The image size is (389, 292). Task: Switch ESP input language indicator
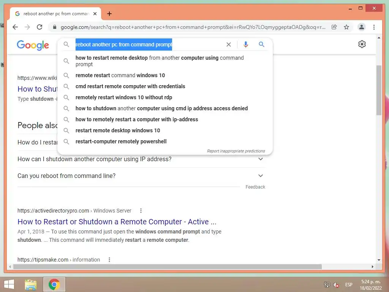pyautogui.click(x=349, y=285)
